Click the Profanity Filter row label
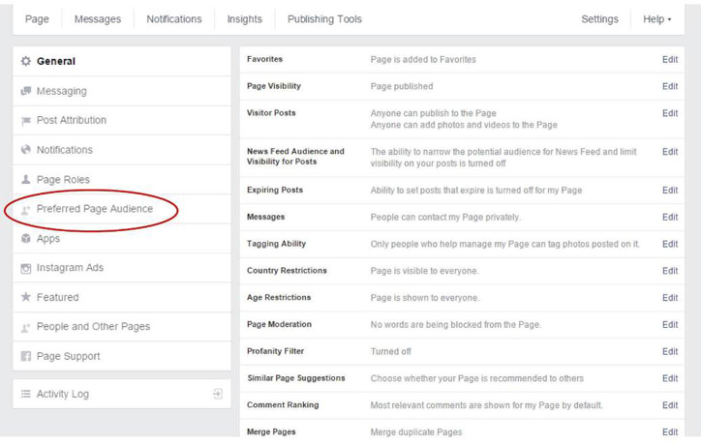Screen dimensions: 701x444 (275, 350)
